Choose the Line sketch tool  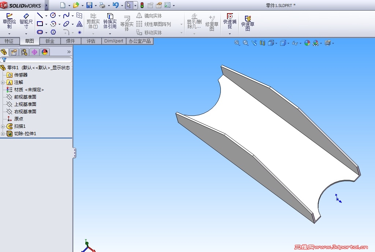pos(40,16)
